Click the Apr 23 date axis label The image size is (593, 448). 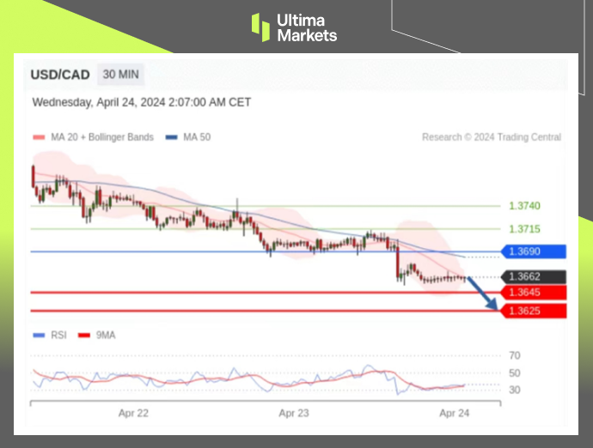(x=294, y=414)
